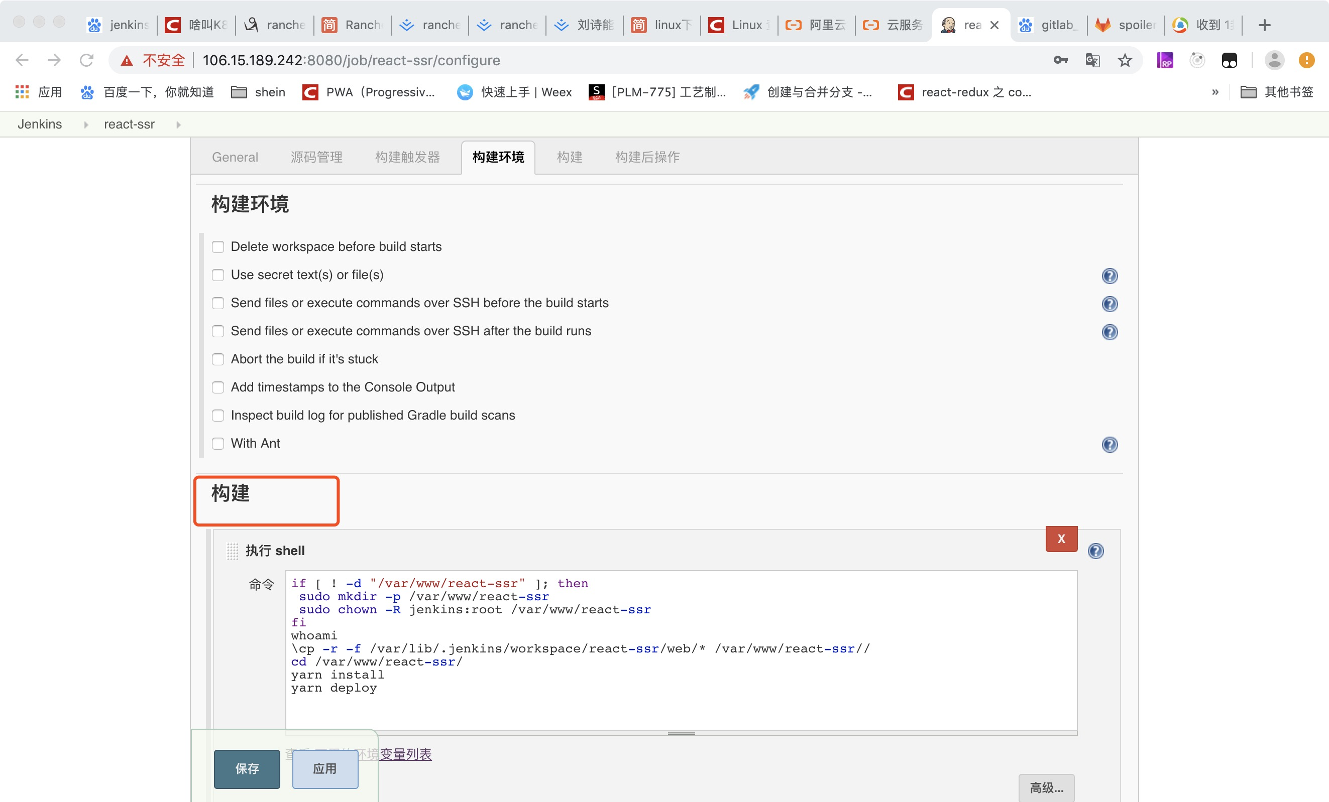This screenshot has height=802, width=1329.
Task: Click 高级... advanced button
Action: click(x=1046, y=787)
